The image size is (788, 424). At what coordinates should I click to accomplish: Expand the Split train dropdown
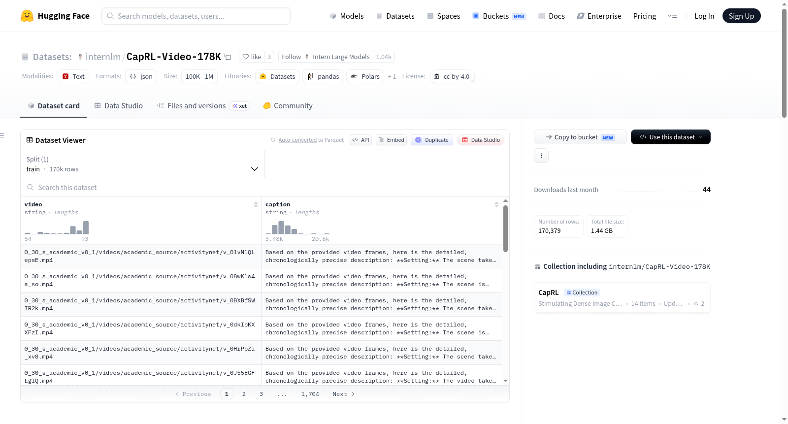point(142,164)
